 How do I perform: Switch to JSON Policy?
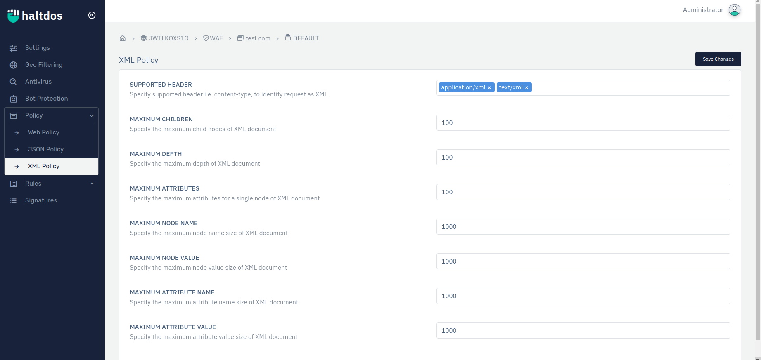point(45,149)
